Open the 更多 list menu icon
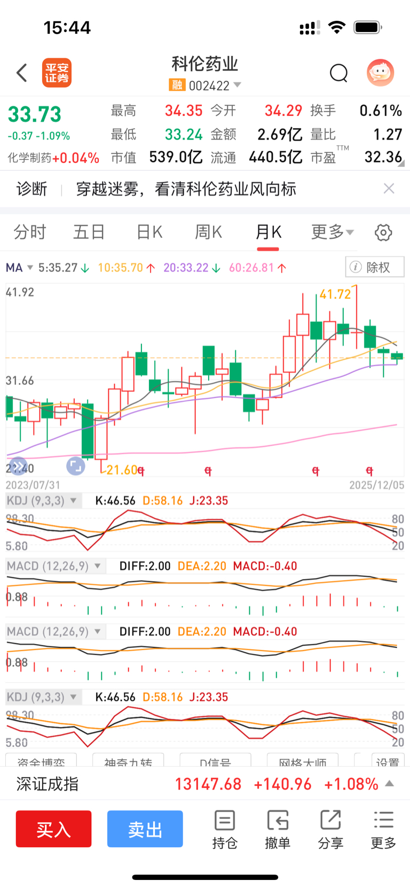This screenshot has width=410, height=889. tap(384, 830)
